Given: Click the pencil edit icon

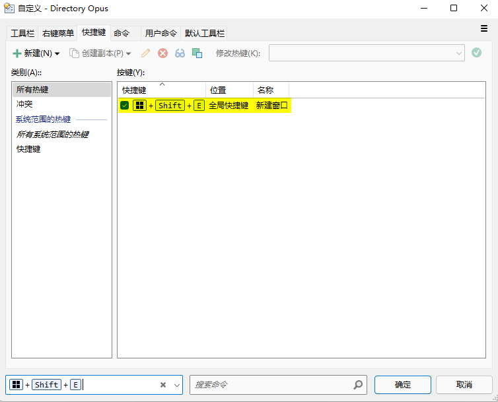Looking at the screenshot, I should coord(145,53).
